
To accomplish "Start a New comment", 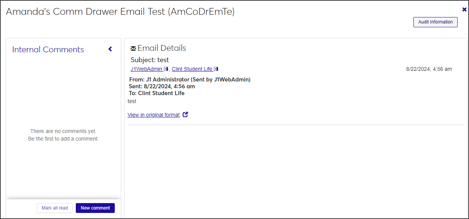I will click(95, 208).
